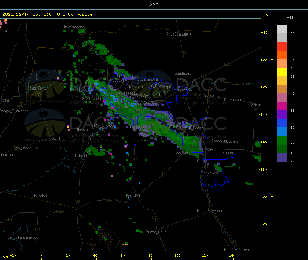Click the Agua_Toro label
This screenshot has height=260, width=308.
click(37, 88)
